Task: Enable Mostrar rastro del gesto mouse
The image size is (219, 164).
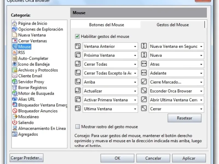Action: click(x=77, y=127)
